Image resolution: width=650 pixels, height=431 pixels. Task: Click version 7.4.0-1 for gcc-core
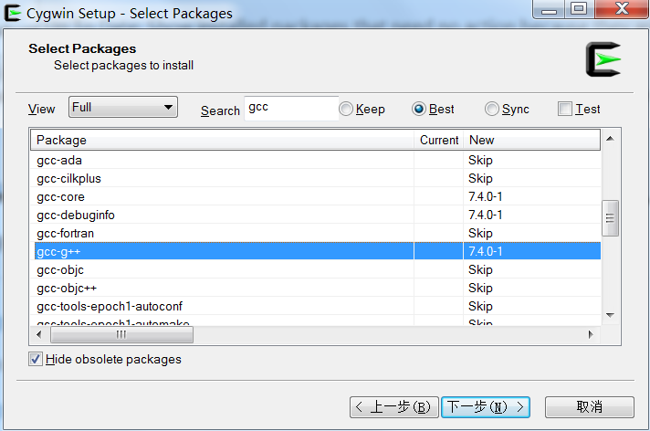tap(486, 196)
